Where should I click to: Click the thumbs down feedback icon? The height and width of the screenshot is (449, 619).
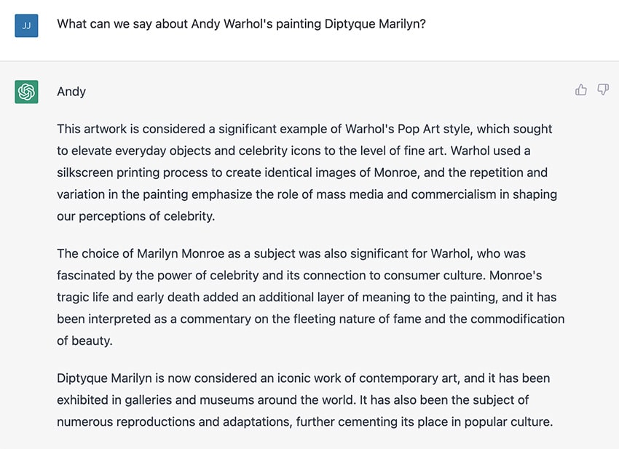coord(603,90)
